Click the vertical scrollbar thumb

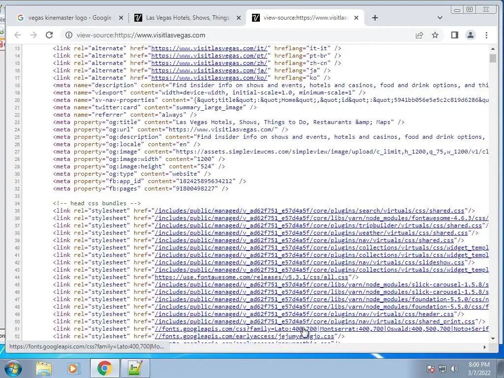(493, 58)
